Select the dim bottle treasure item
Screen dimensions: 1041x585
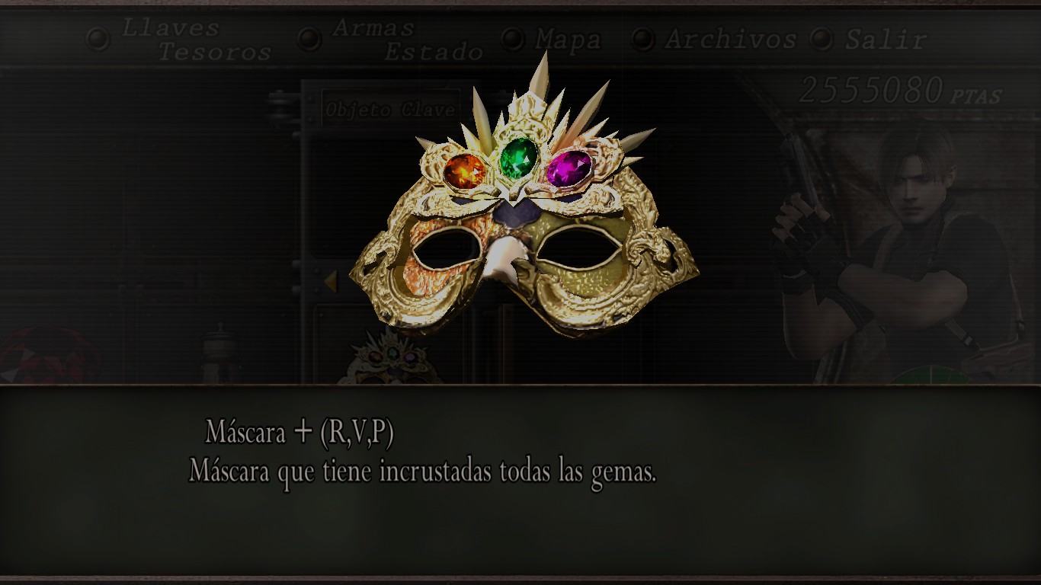point(219,353)
